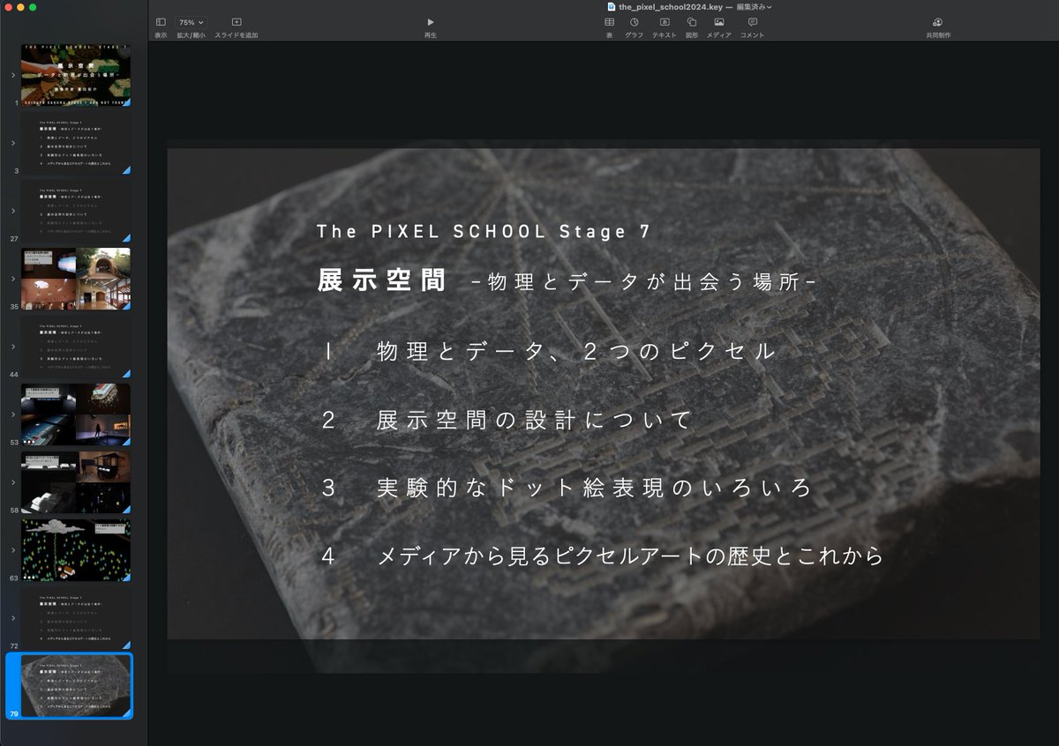
Task: Select slide 79 thumbnail in navigator
Action: pyautogui.click(x=76, y=685)
